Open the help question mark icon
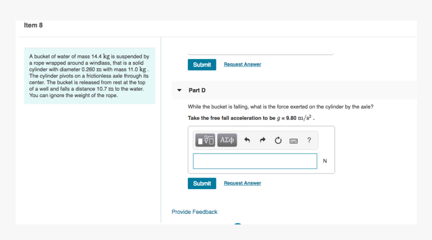432x240 pixels. pos(309,140)
